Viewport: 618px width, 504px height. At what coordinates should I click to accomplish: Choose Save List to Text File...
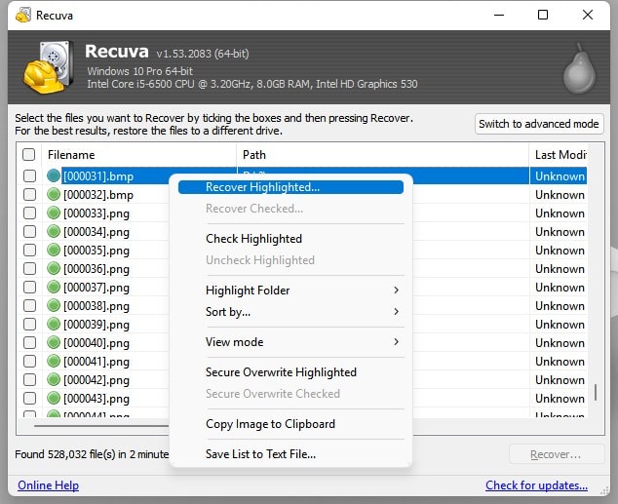coord(290,454)
